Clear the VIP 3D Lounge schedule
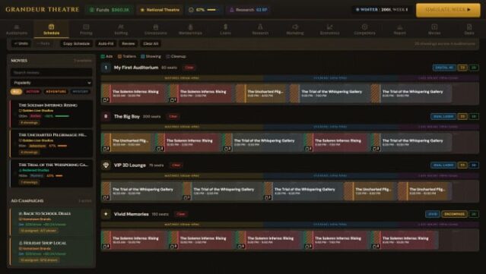 pyautogui.click(x=176, y=165)
